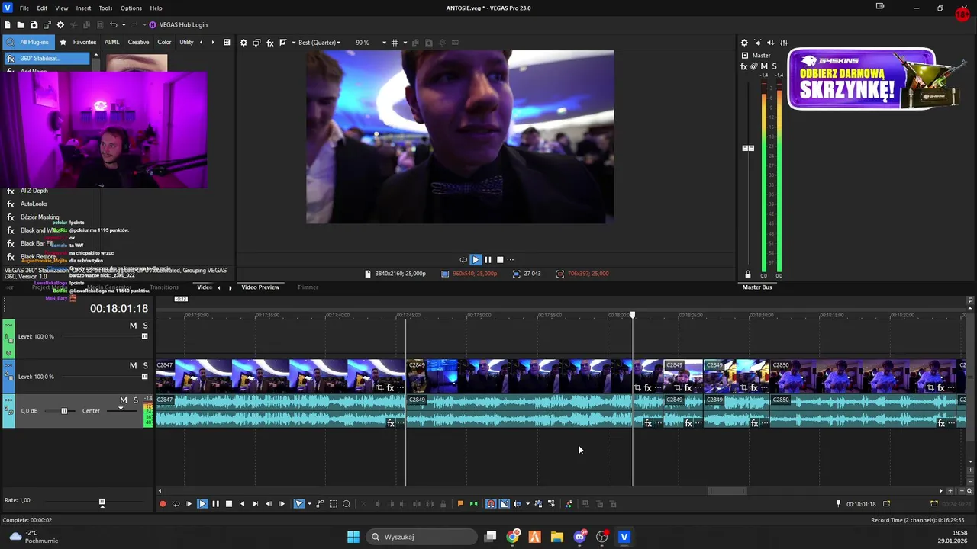This screenshot has height=549, width=977.
Task: Switch to the Trimmer tab
Action: coord(308,287)
